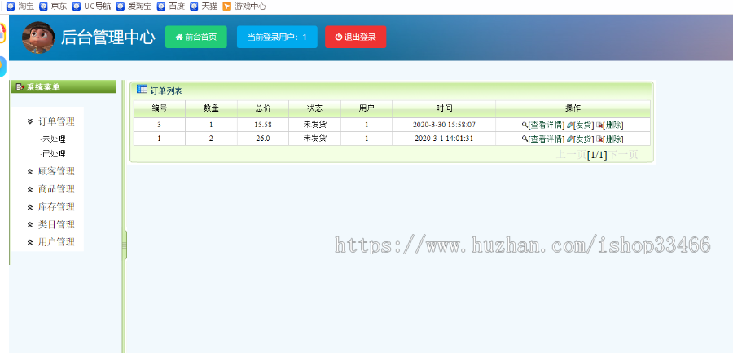This screenshot has width=733, height=353.
Task: Click the 用户 column header
Action: click(x=366, y=108)
